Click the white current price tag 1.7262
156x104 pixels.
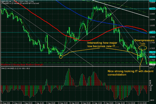click(152, 64)
